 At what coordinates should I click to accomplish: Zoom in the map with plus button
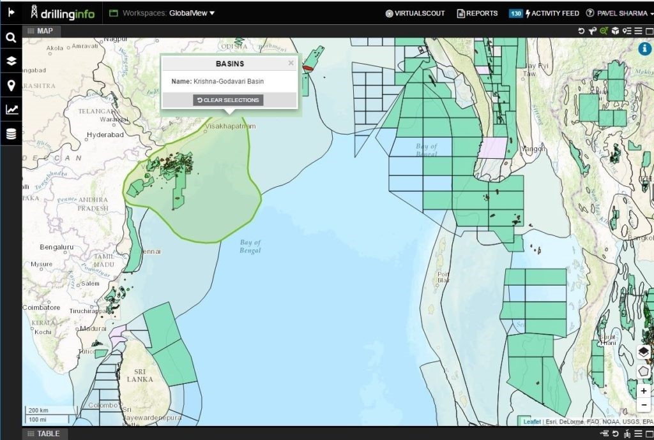[x=644, y=391]
